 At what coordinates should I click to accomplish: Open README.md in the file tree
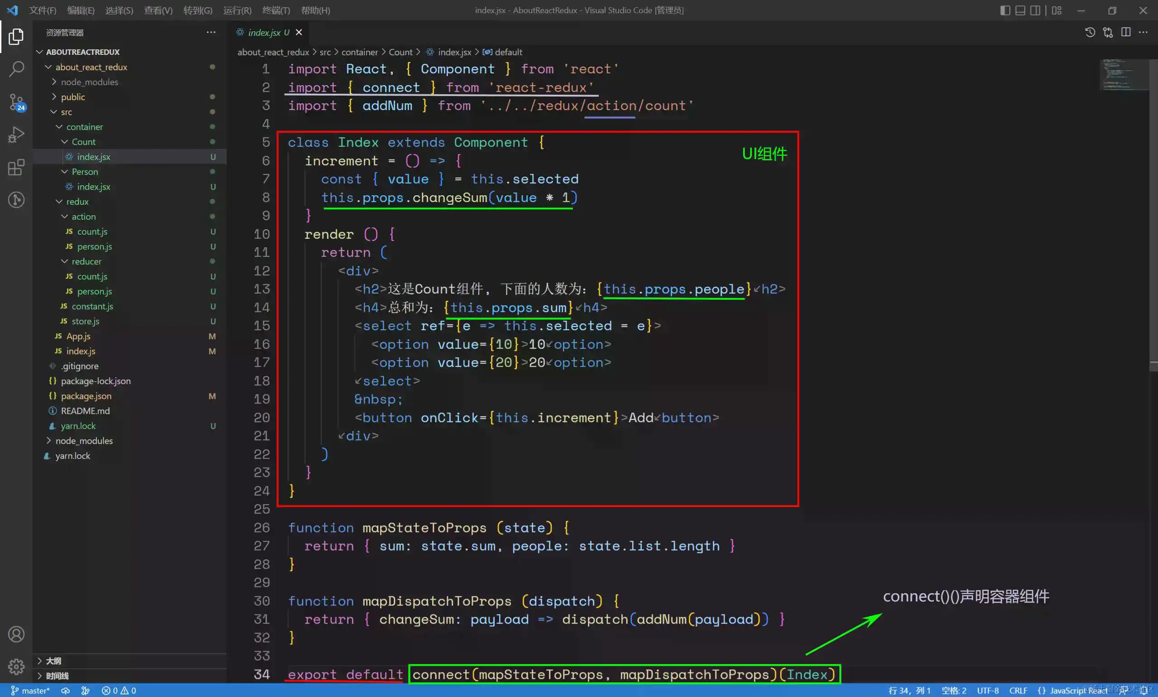point(85,411)
